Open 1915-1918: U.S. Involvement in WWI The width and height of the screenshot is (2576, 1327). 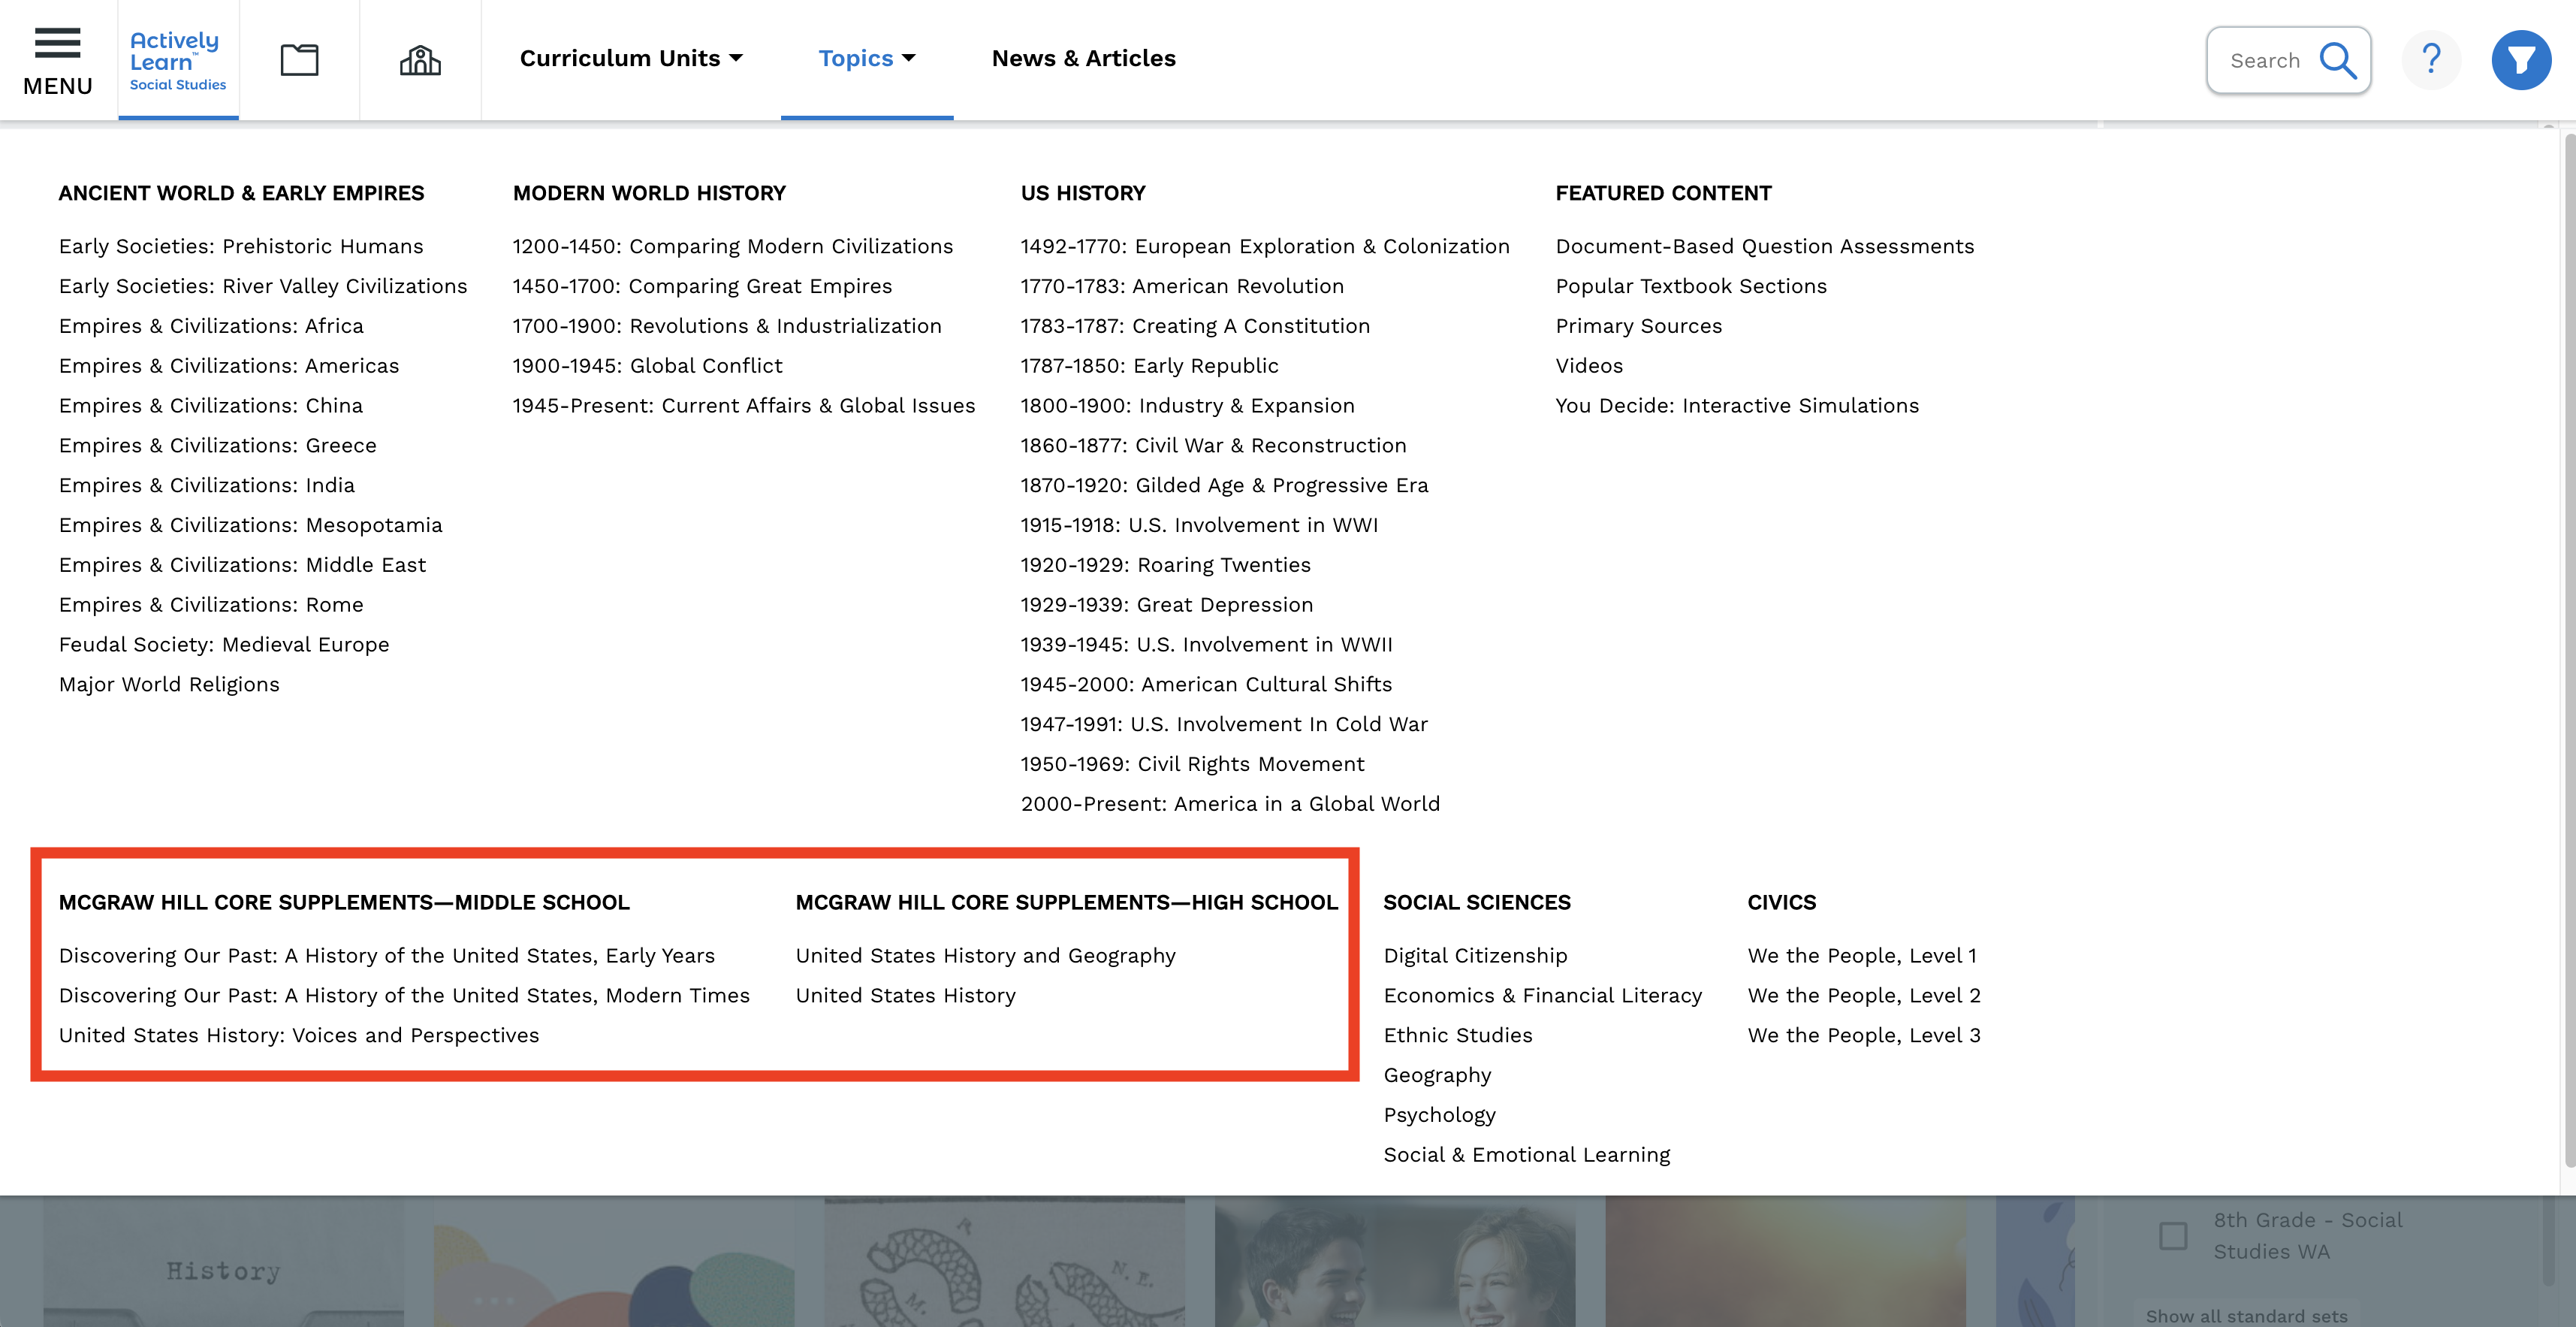click(x=1199, y=525)
